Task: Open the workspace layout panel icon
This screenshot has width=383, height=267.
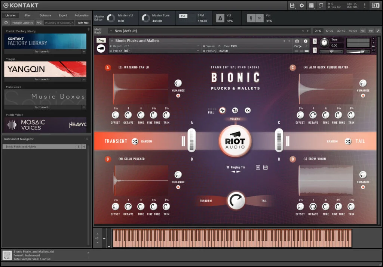Action: click(312, 5)
